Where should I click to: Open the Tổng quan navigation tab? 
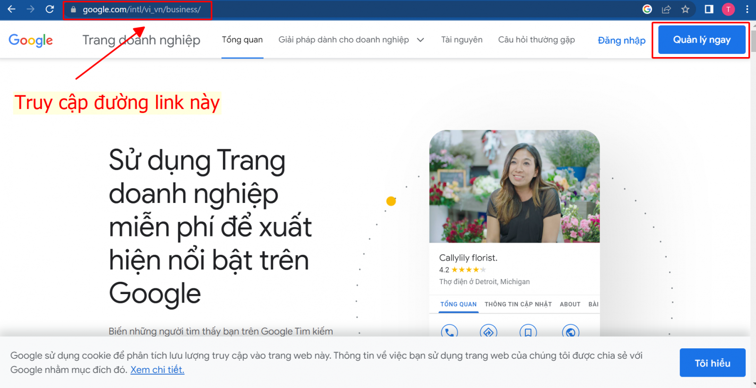(x=242, y=40)
